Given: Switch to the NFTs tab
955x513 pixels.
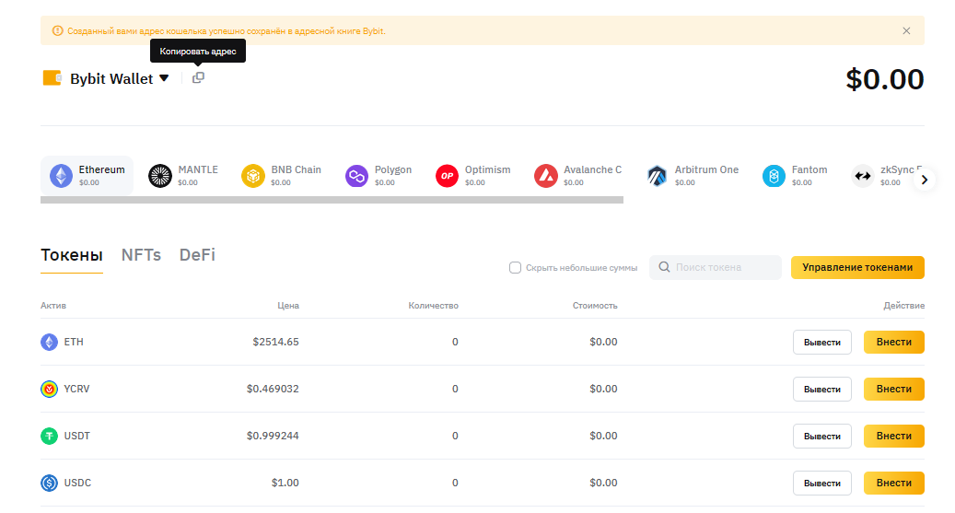Looking at the screenshot, I should point(141,255).
